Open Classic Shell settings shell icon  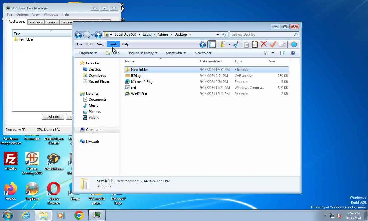tap(294, 44)
